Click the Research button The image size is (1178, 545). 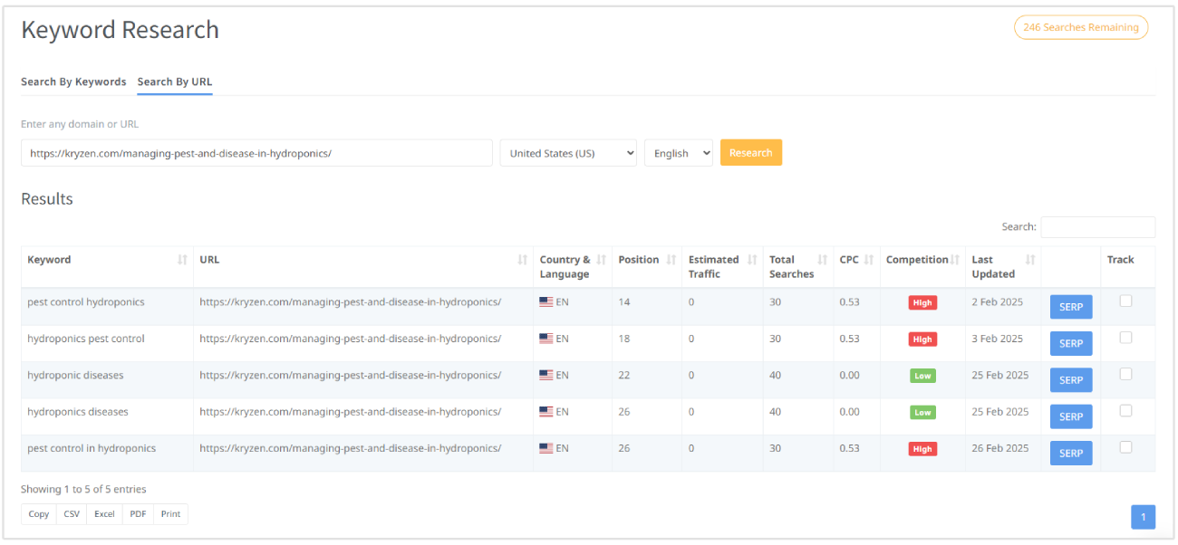tap(750, 152)
